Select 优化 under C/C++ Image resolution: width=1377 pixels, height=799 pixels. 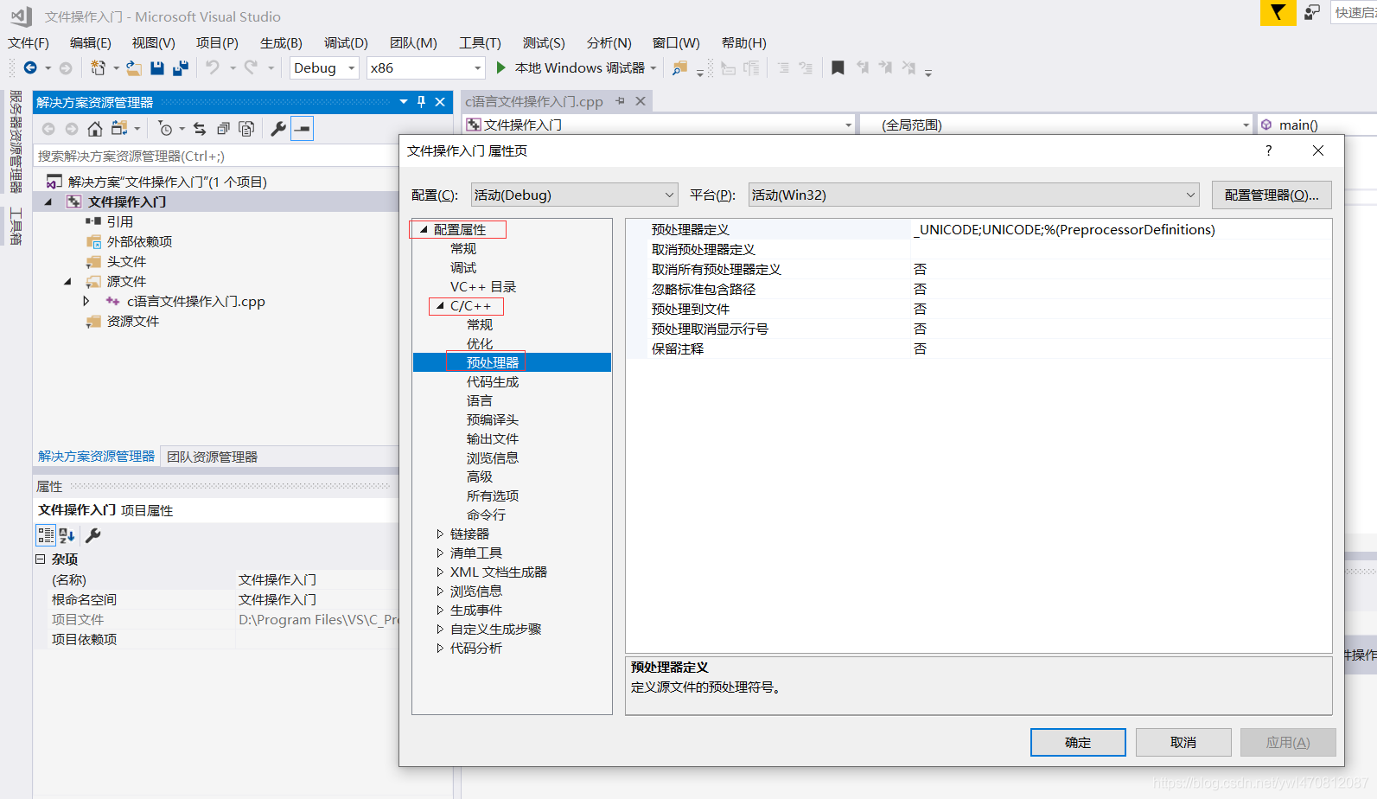[480, 343]
